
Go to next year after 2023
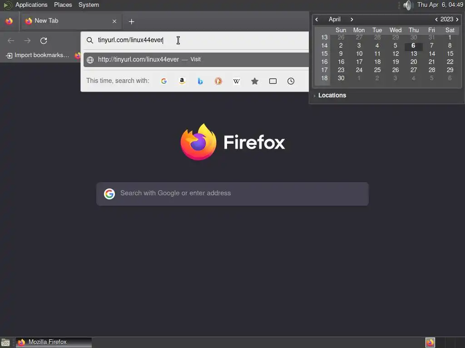(457, 19)
